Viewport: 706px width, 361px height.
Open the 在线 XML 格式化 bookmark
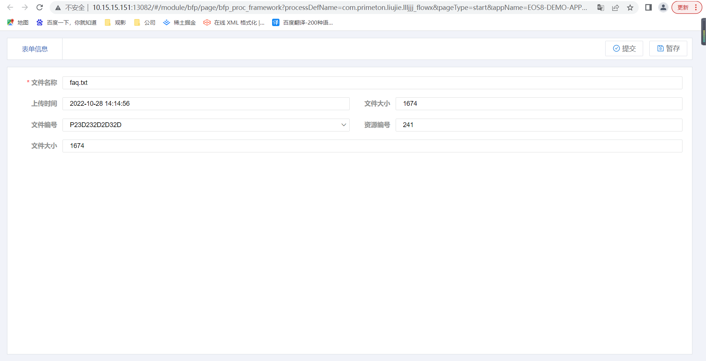click(234, 23)
